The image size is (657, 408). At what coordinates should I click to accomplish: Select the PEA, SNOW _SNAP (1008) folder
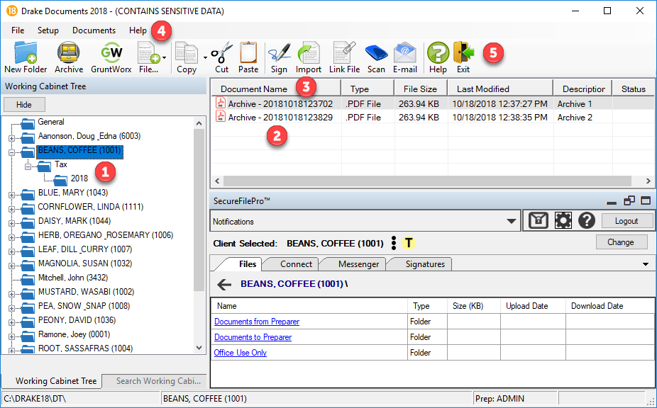click(x=84, y=306)
